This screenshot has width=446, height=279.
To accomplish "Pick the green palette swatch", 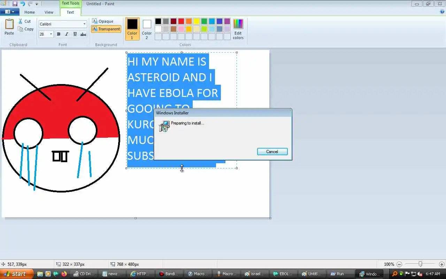I will (x=204, y=21).
